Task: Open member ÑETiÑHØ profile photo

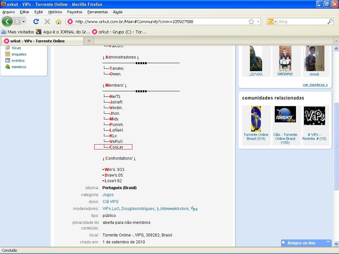Action: [285, 58]
